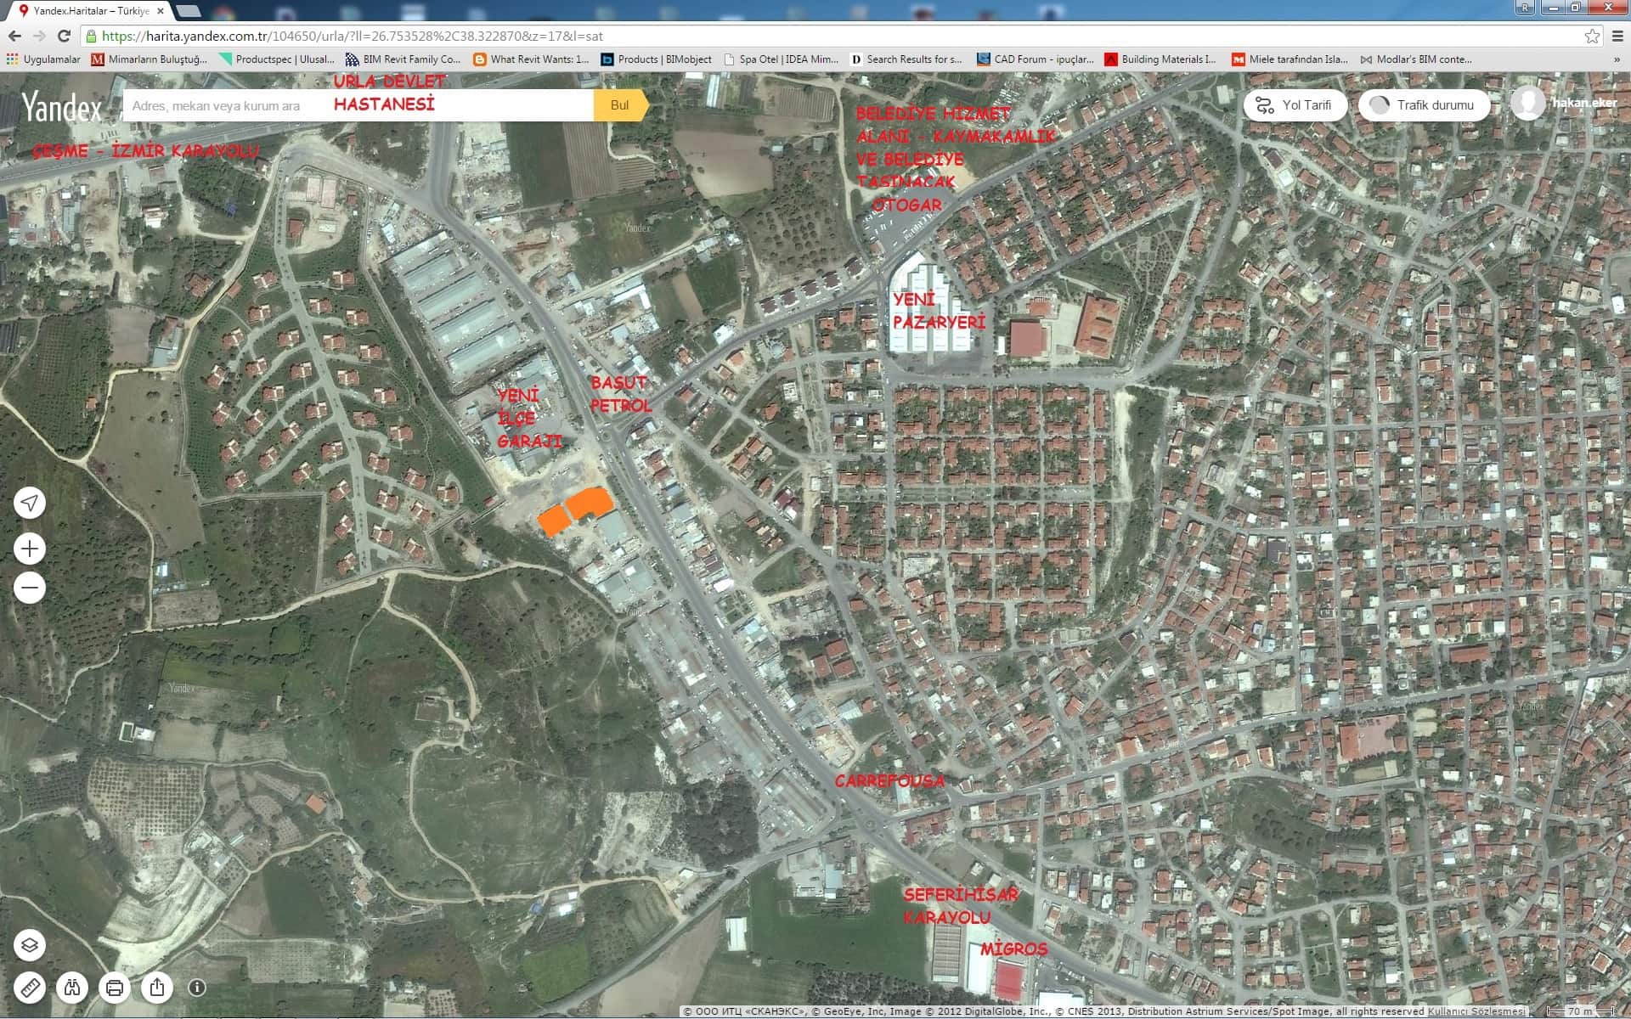Click the Yol Tarifi directions button

click(x=1295, y=105)
